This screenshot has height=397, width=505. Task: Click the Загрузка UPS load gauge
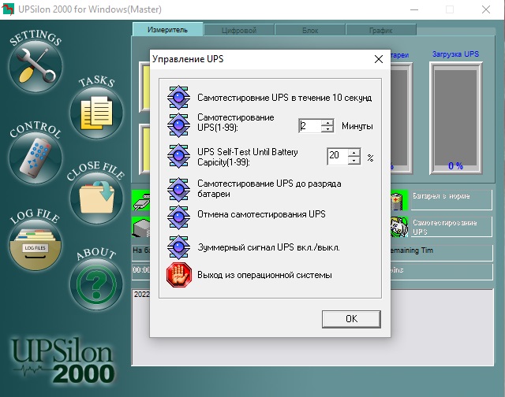pos(456,118)
